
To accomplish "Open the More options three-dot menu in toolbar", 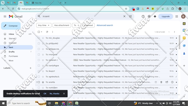I will point(53,32).
